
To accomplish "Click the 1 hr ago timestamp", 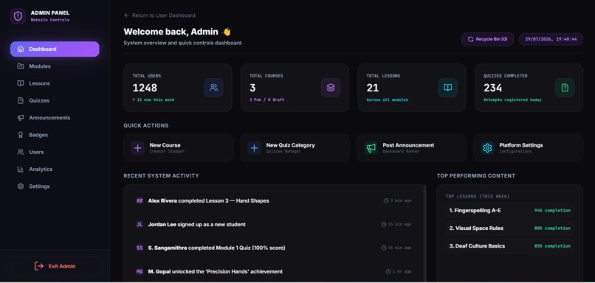I will pyautogui.click(x=402, y=272).
